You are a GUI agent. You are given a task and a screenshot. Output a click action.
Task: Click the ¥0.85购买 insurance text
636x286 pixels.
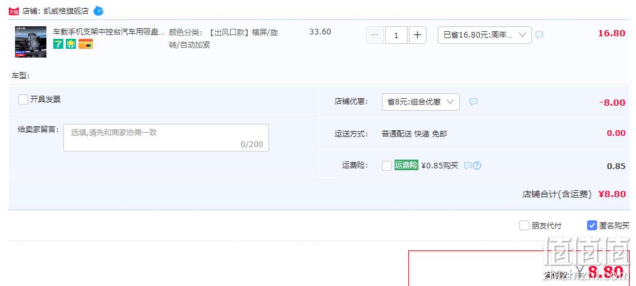pos(440,165)
